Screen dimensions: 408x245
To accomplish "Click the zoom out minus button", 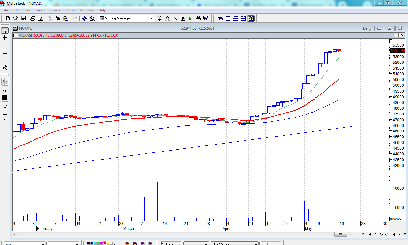I will coord(381,234).
